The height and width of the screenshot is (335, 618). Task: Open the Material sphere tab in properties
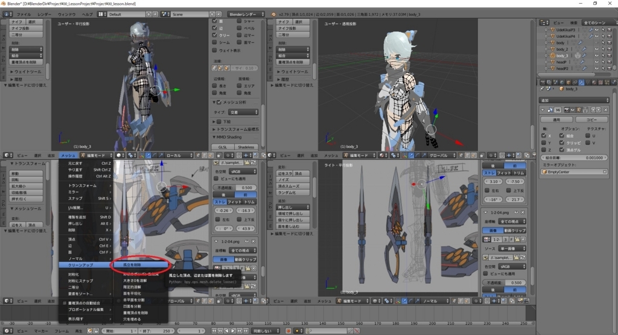click(594, 82)
